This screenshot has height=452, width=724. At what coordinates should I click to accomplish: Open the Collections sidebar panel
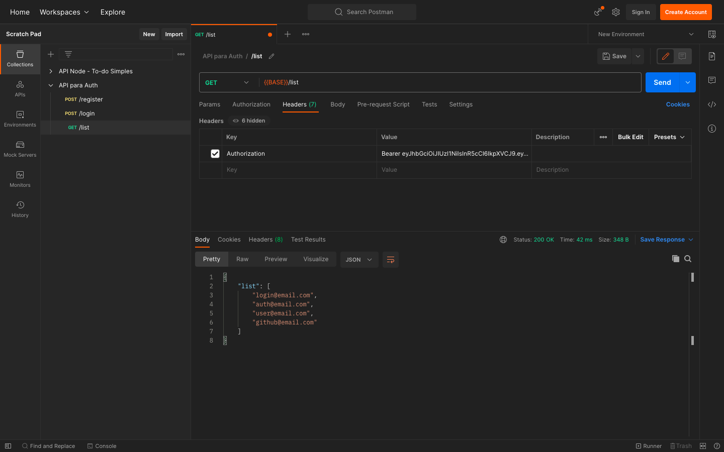point(20,59)
